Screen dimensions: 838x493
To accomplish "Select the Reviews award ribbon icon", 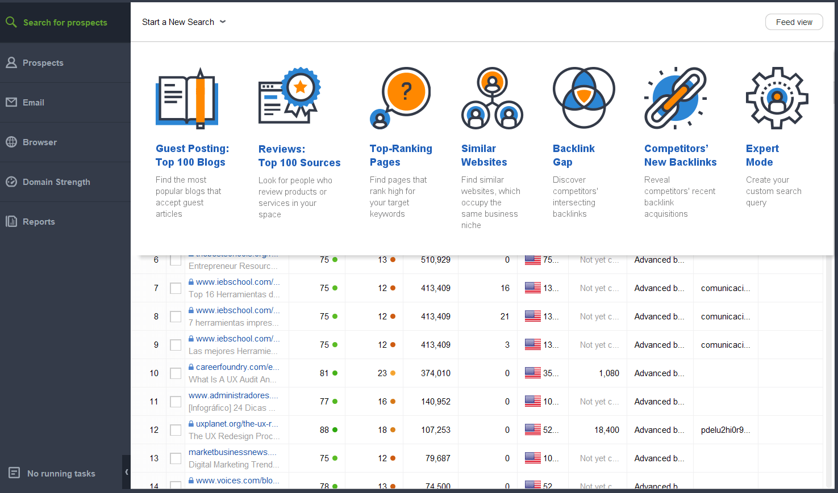I will [289, 96].
